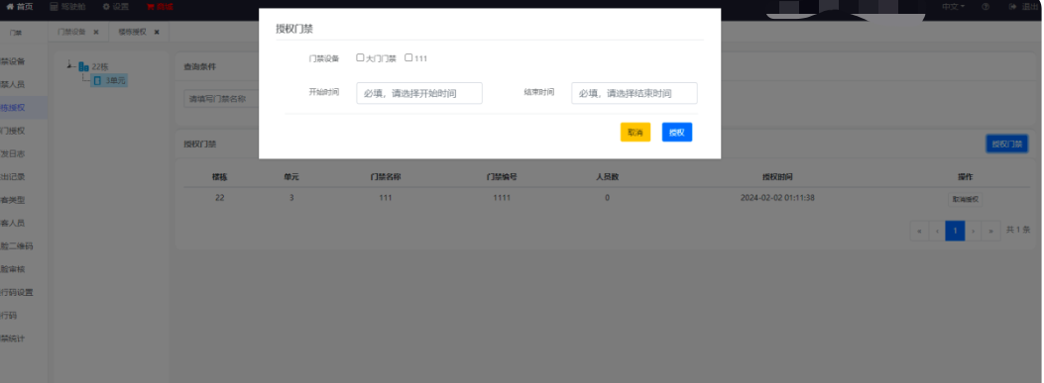Viewport: 1044px width, 383px height.
Task: Open the sidebar item ending in 禁设备
Action: [13, 61]
